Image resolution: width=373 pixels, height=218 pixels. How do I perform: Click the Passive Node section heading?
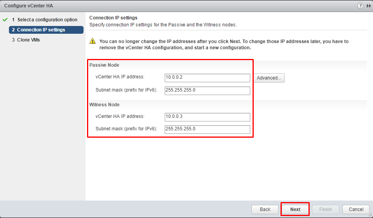(104, 65)
